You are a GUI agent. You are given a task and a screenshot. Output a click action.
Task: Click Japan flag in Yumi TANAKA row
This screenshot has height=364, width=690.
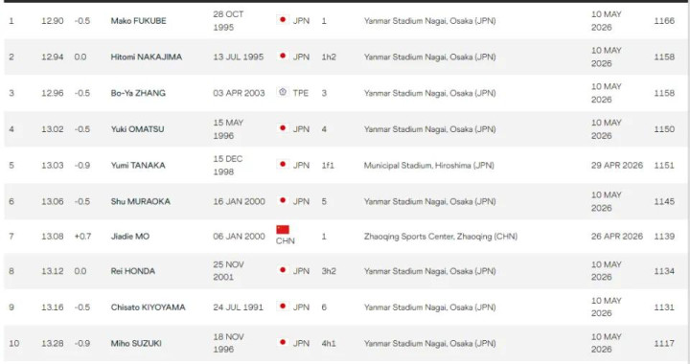pos(283,165)
